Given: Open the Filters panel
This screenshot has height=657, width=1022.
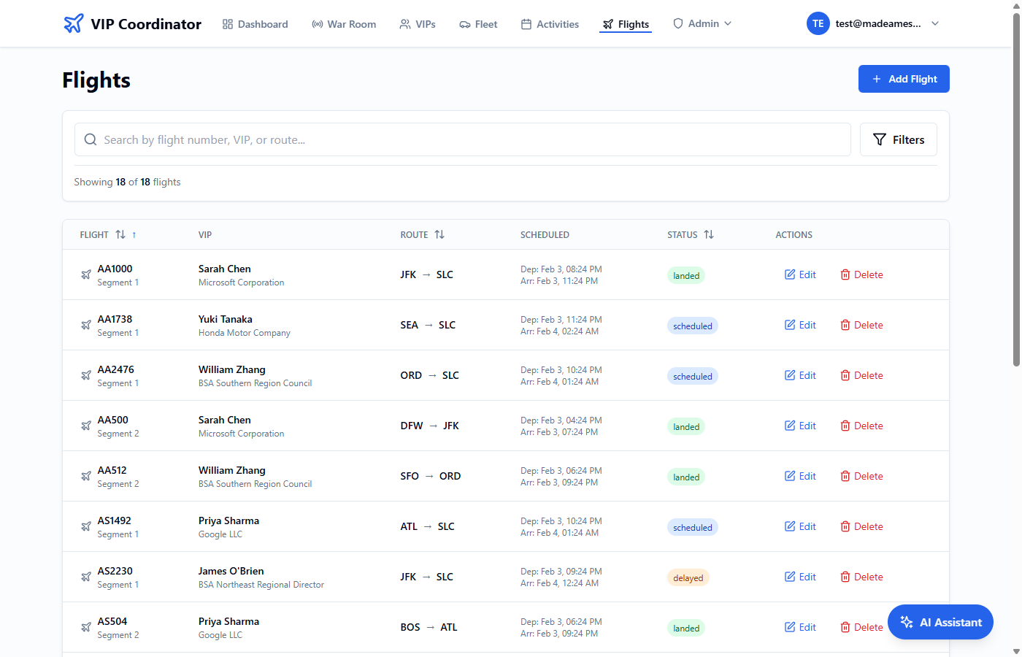Looking at the screenshot, I should pyautogui.click(x=898, y=139).
